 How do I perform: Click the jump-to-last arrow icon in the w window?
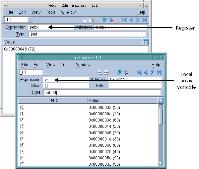pyautogui.click(x=159, y=72)
